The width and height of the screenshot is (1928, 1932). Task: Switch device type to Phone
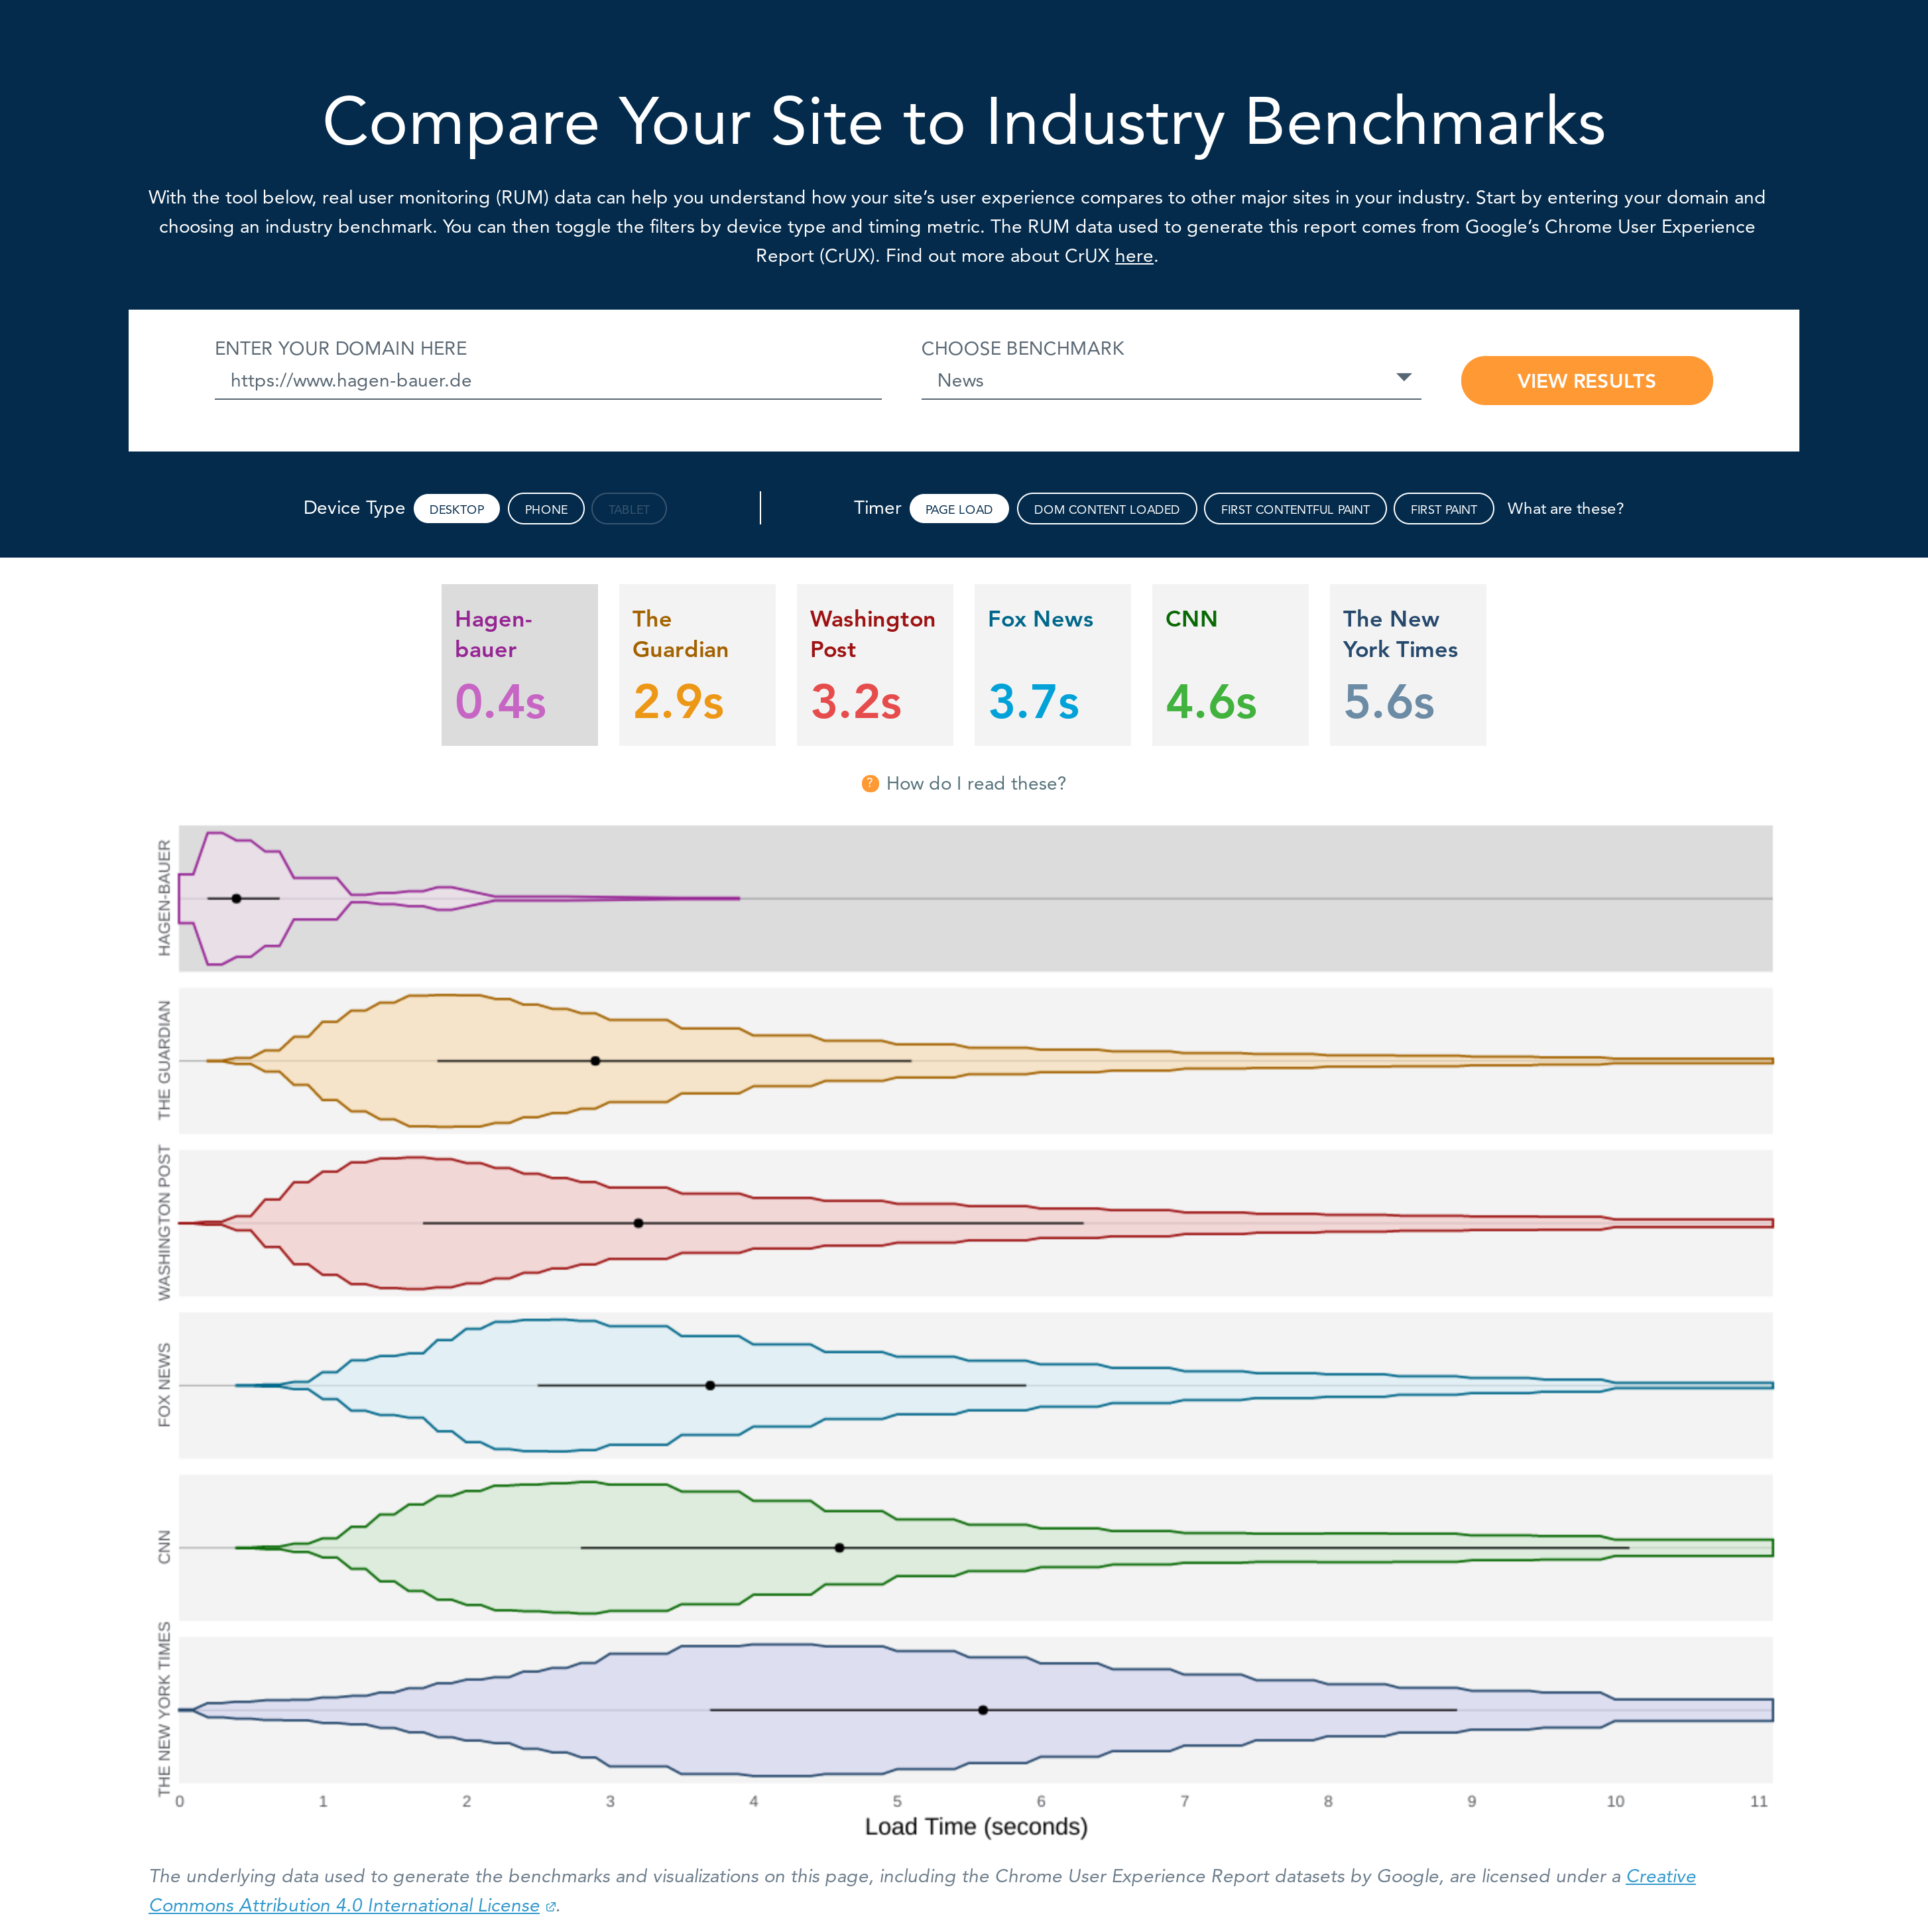click(546, 509)
